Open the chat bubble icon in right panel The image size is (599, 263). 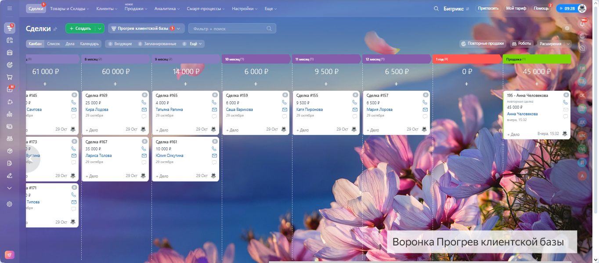coord(583,49)
